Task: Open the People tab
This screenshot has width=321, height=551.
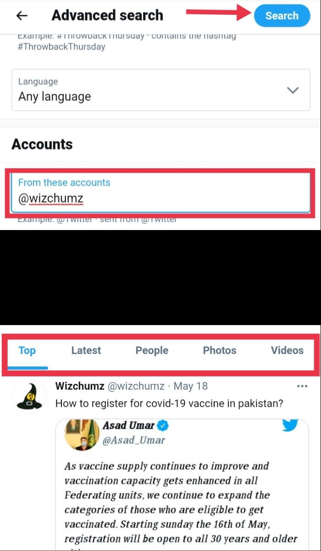Action: (151, 350)
